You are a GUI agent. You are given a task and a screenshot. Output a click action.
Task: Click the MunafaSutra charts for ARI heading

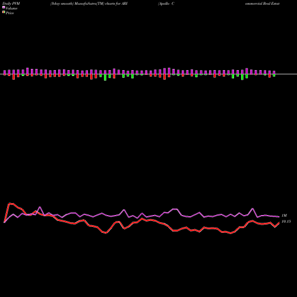(x=89, y=4)
